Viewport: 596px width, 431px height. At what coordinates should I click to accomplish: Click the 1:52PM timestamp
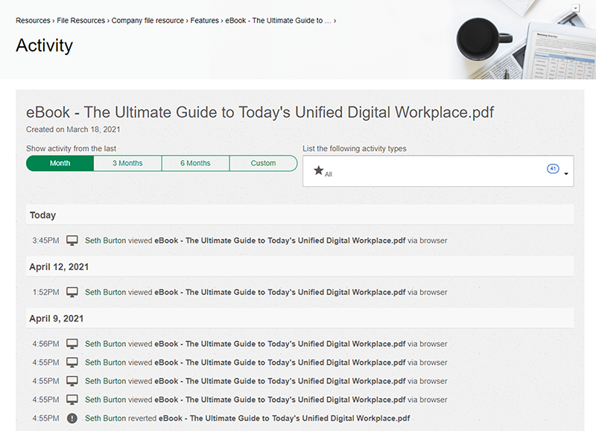point(45,293)
